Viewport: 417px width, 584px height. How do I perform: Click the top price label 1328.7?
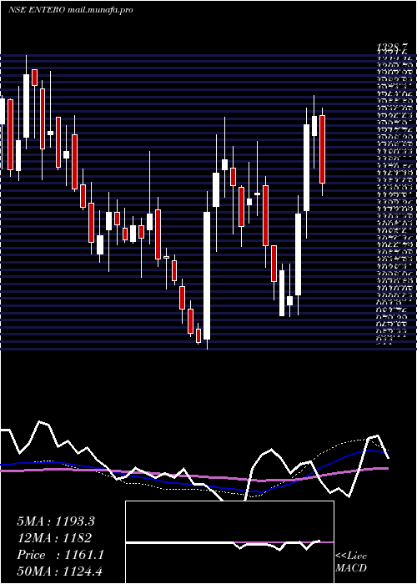(x=393, y=47)
